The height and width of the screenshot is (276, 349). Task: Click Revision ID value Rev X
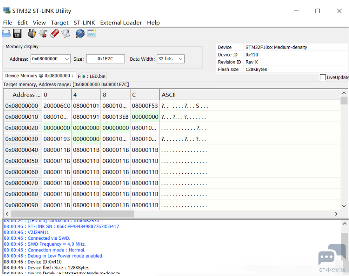[x=252, y=62]
